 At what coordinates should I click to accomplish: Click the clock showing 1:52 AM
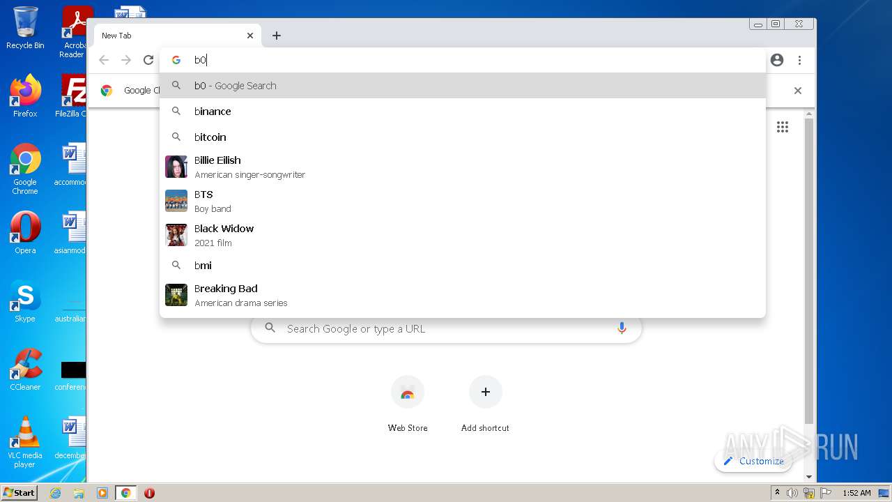coord(856,493)
